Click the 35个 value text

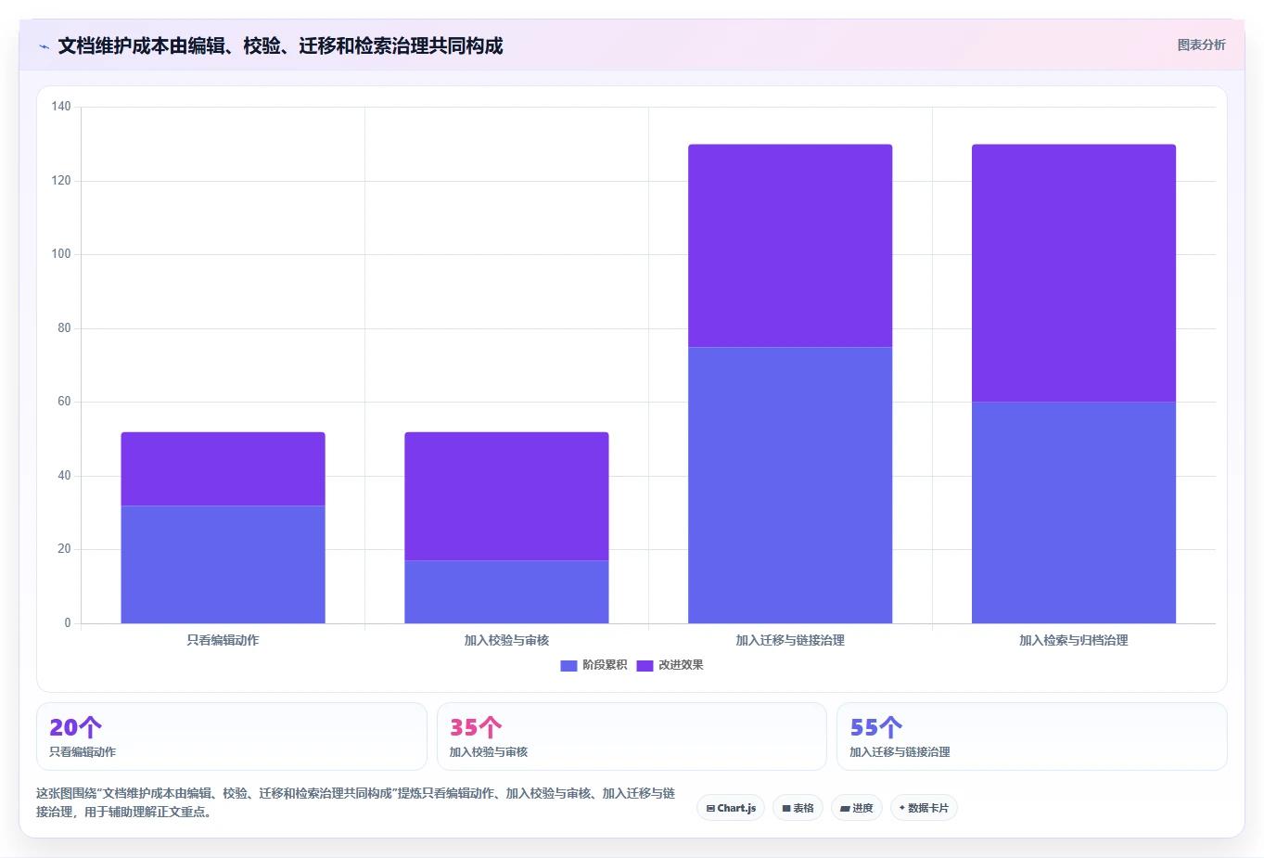[476, 727]
